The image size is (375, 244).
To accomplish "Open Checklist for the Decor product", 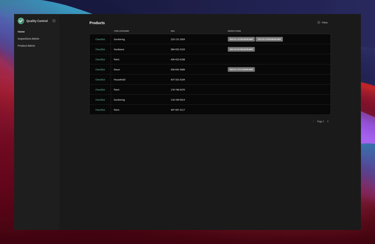I will click(100, 69).
